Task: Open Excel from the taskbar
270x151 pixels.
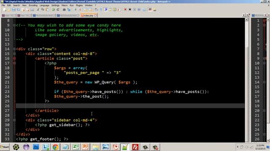Action: [75, 147]
